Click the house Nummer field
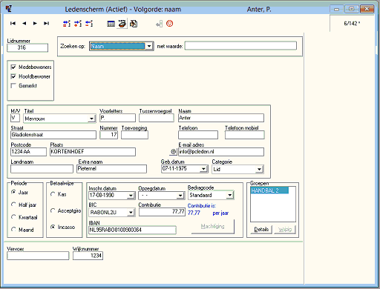Viewport: 380px width, 289px height. point(108,135)
